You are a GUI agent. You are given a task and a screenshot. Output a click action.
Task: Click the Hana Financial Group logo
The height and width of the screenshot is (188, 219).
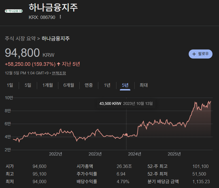pyautogui.click(x=14, y=11)
